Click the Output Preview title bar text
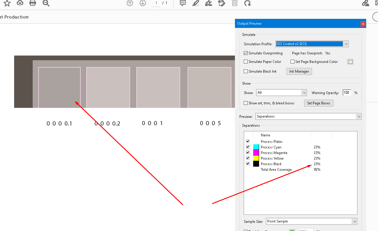The image size is (378, 231). tap(249, 24)
